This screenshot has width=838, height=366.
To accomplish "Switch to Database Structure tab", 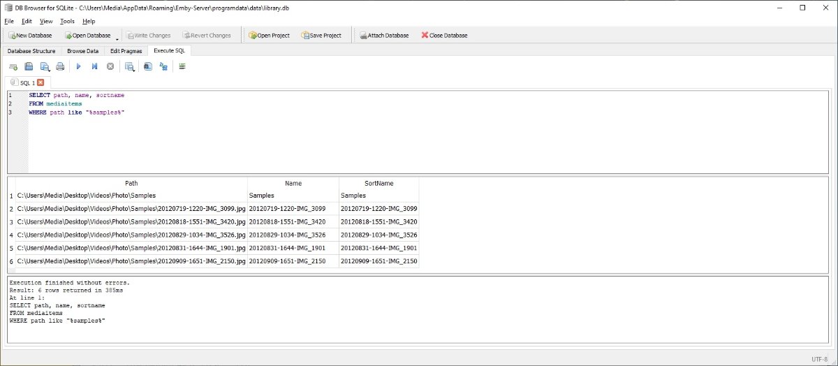I will coord(31,51).
